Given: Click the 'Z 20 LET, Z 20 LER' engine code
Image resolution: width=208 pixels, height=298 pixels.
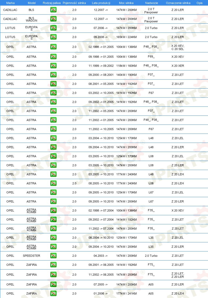Looking at the screenshot, I should point(178,275).
